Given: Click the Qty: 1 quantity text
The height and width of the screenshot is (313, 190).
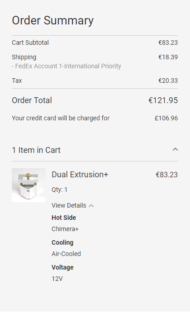Looking at the screenshot, I should click(x=59, y=190).
